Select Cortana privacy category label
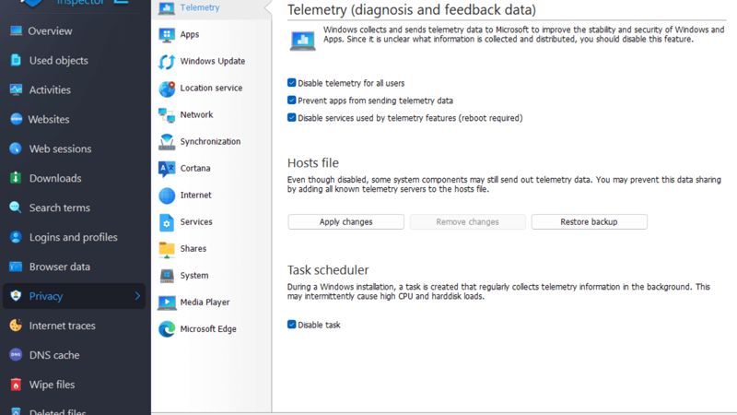Image resolution: width=737 pixels, height=415 pixels. pos(195,169)
